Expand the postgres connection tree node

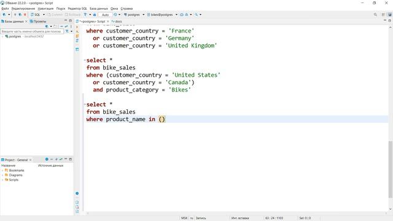[2, 36]
